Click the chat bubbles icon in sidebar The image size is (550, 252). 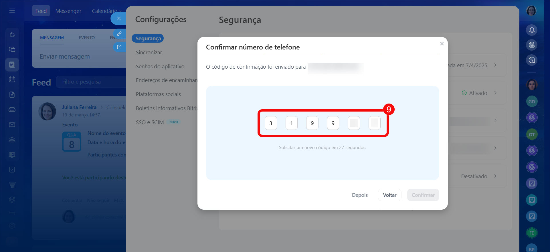[x=12, y=49]
